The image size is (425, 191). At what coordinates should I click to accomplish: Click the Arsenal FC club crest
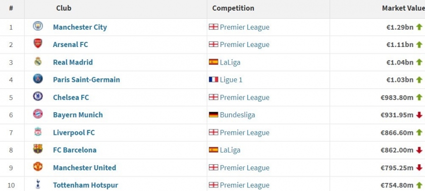click(x=38, y=43)
